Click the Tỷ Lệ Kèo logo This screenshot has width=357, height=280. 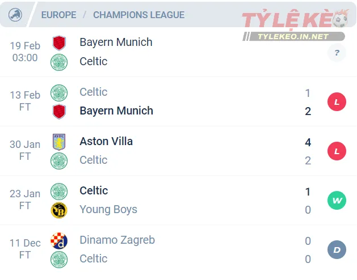pos(294,20)
